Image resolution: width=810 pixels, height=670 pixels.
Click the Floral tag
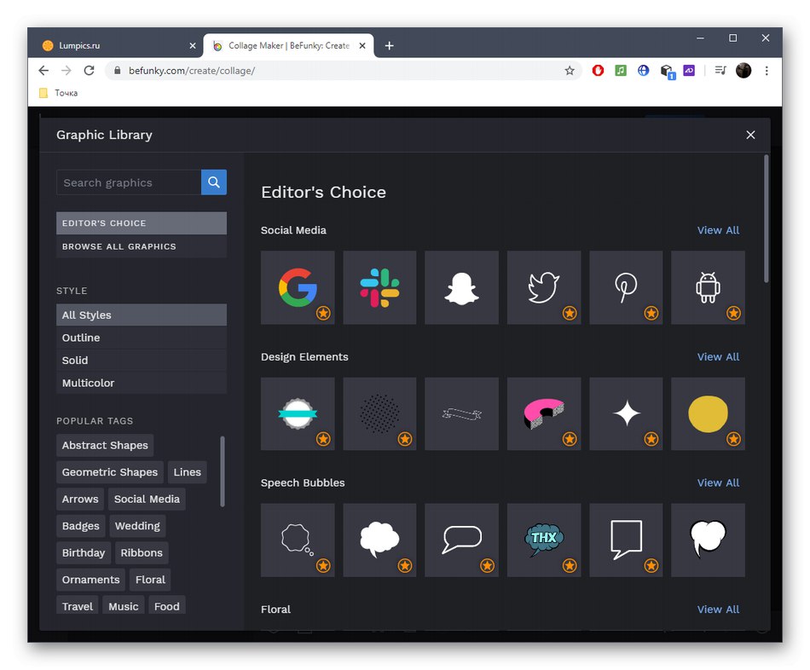click(x=150, y=580)
